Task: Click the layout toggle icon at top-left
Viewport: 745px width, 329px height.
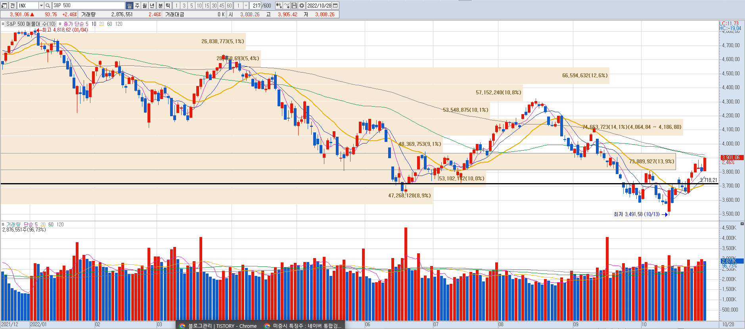Action: pyautogui.click(x=4, y=6)
